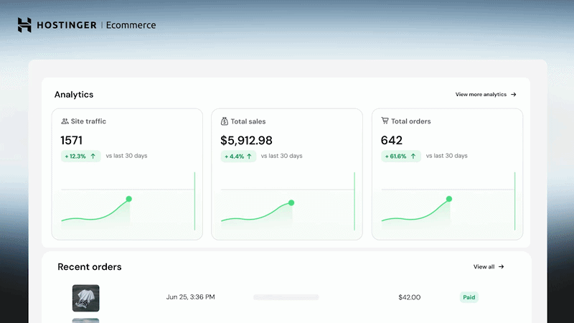Click the $42.00 order amount
Viewport: 574px width, 323px height.
click(x=409, y=297)
